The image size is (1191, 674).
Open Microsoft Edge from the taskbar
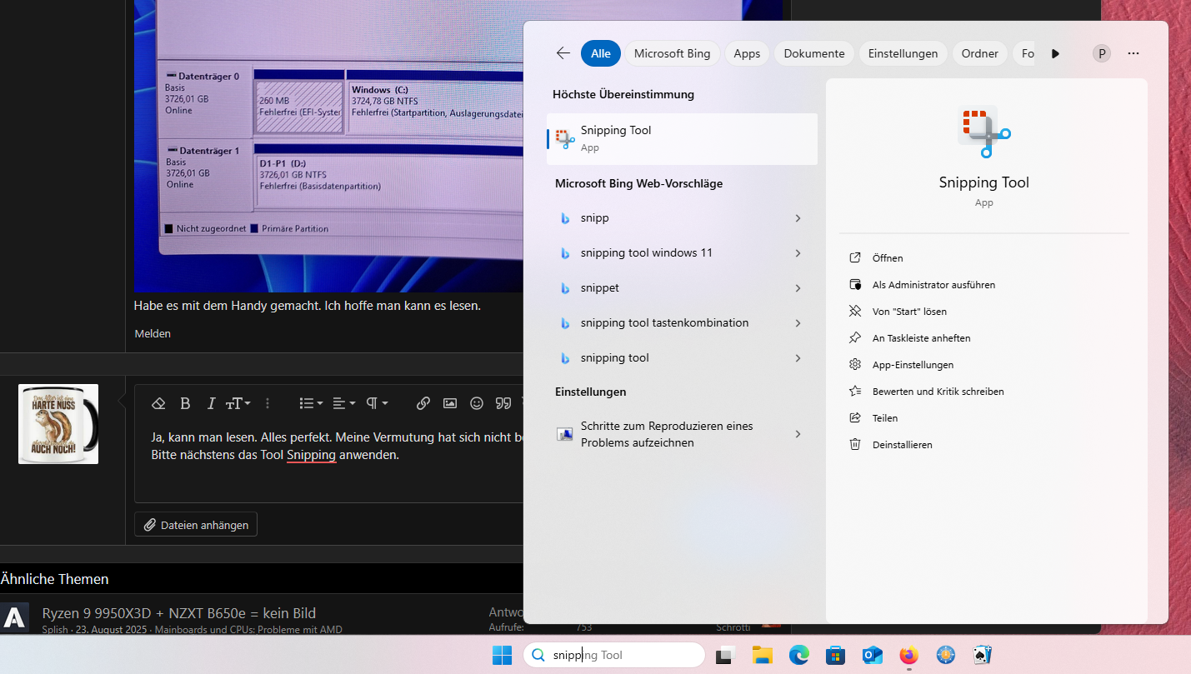click(798, 656)
